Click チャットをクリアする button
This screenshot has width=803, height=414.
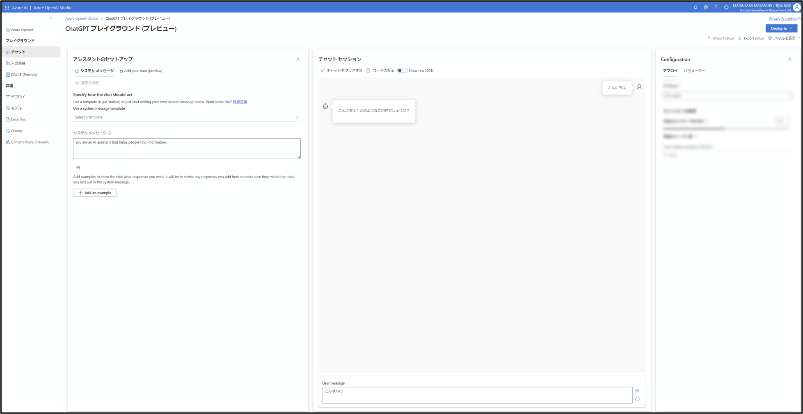(x=341, y=71)
